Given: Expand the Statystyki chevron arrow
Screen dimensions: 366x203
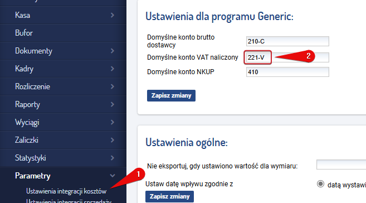Looking at the screenshot, I should [x=113, y=158].
